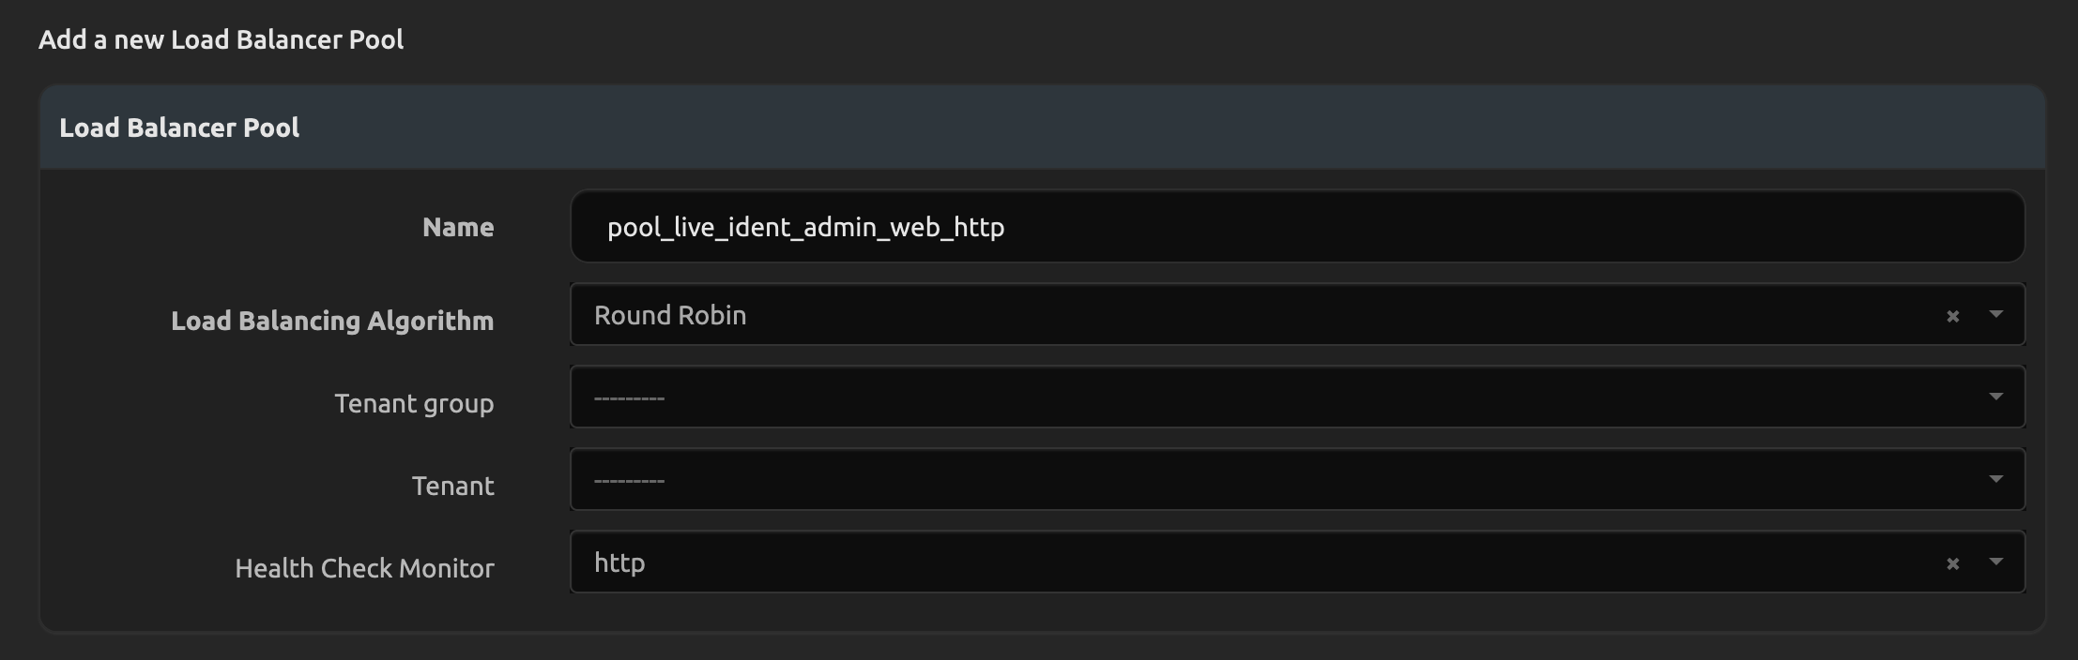
Task: Expand the Tenant dropdown arrow
Action: [x=1995, y=480]
